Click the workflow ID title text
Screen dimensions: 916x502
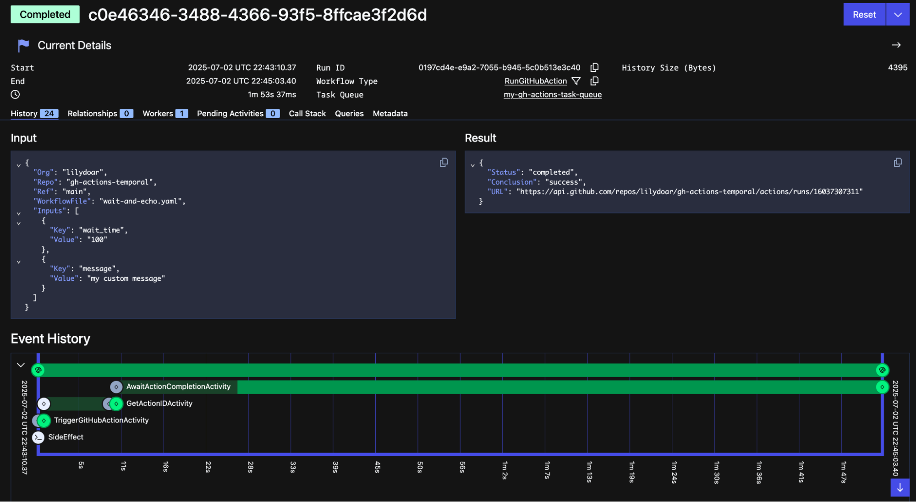(258, 15)
